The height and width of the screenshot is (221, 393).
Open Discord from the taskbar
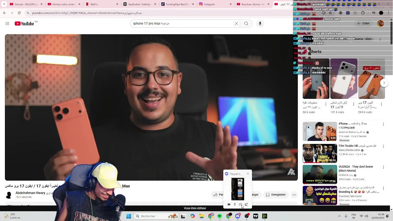(238, 216)
